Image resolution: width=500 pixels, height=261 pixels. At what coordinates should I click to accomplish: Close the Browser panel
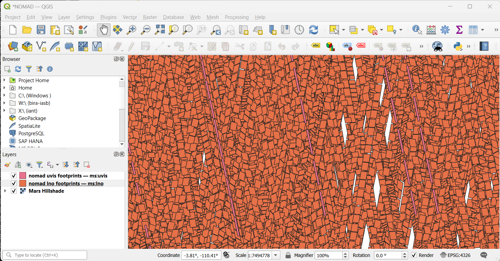tap(122, 59)
